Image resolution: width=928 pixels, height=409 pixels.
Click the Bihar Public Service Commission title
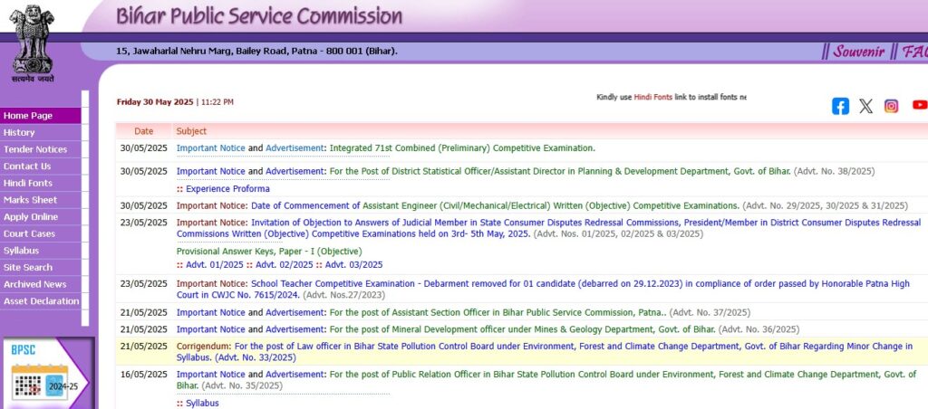[259, 16]
